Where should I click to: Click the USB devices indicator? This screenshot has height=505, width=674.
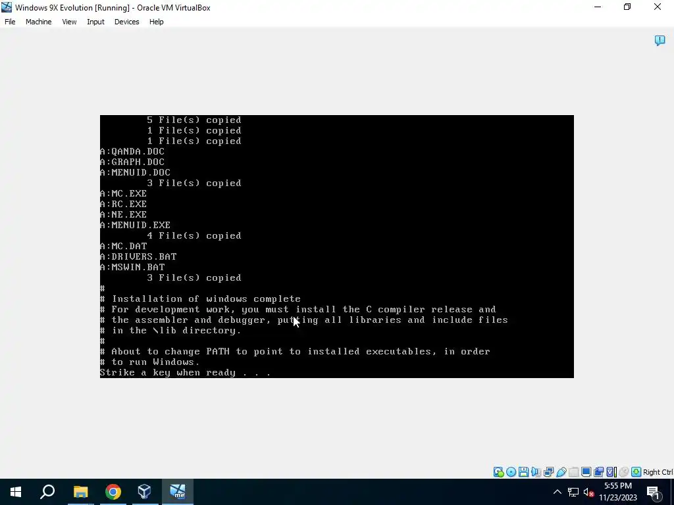point(561,472)
